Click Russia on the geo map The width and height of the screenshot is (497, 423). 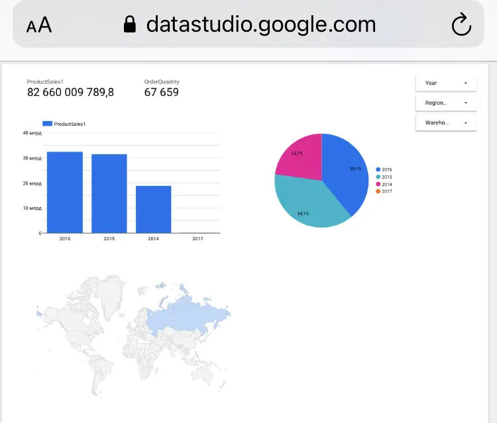pos(187,316)
